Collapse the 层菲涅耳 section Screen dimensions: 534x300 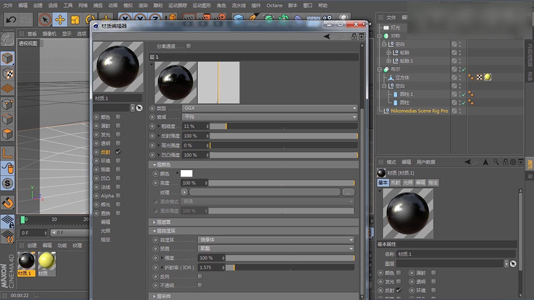pyautogui.click(x=154, y=231)
